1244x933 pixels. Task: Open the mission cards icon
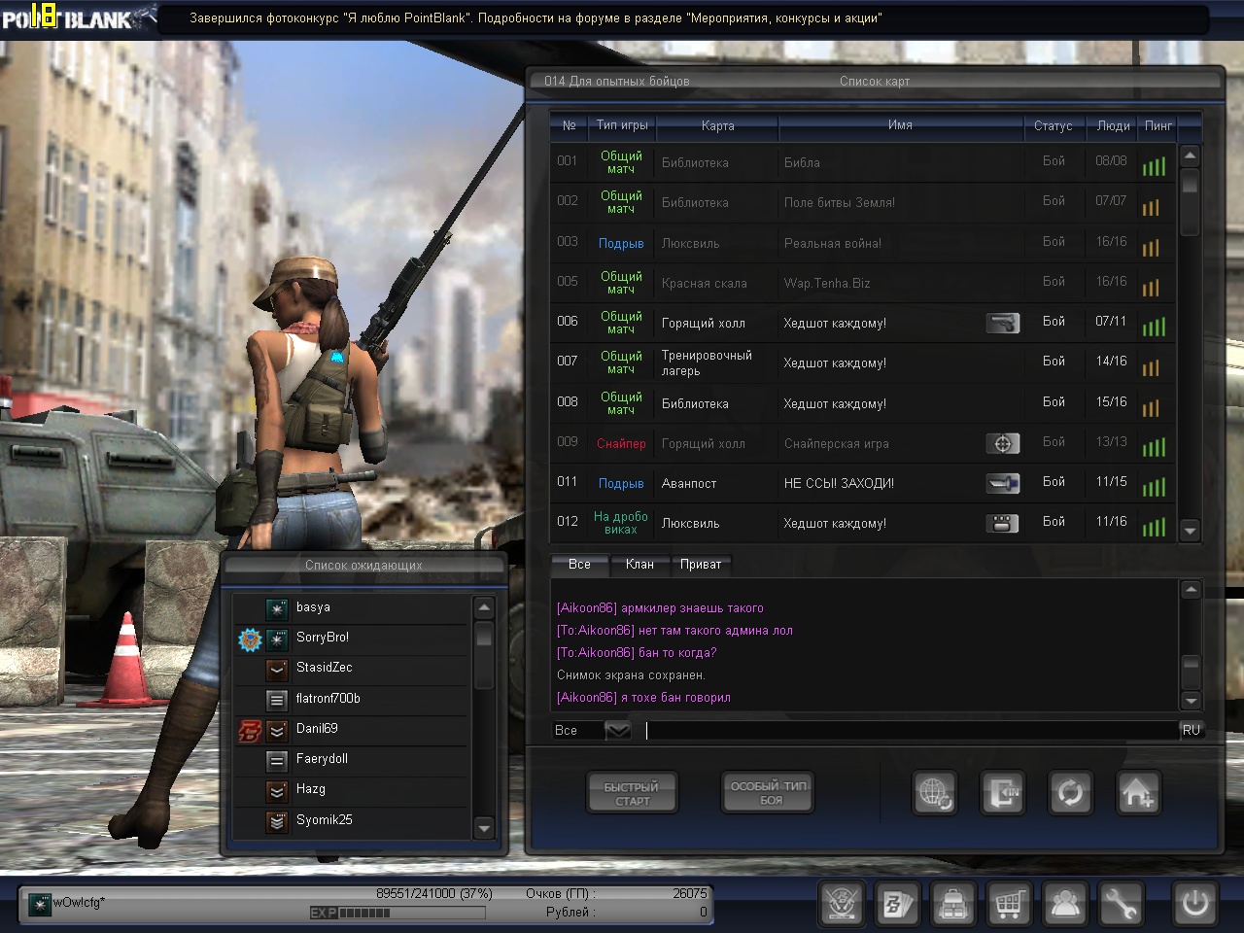point(897,904)
